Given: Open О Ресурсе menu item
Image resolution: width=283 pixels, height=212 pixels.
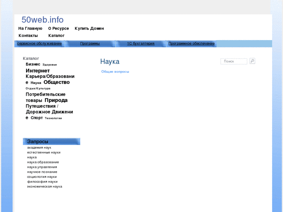Looking at the screenshot, I should pos(58,28).
